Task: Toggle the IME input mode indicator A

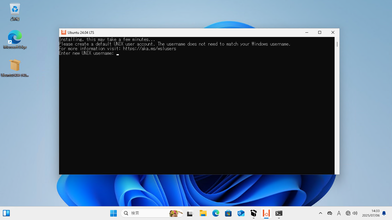Action: (x=339, y=213)
